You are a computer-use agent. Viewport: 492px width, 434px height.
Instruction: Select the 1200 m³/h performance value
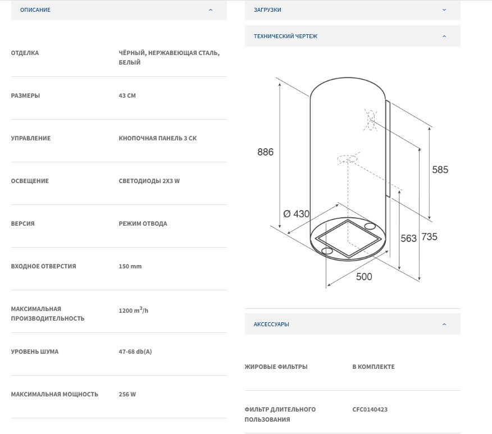click(134, 310)
